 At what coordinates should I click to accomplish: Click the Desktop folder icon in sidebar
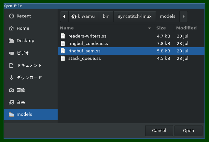pos(12,41)
